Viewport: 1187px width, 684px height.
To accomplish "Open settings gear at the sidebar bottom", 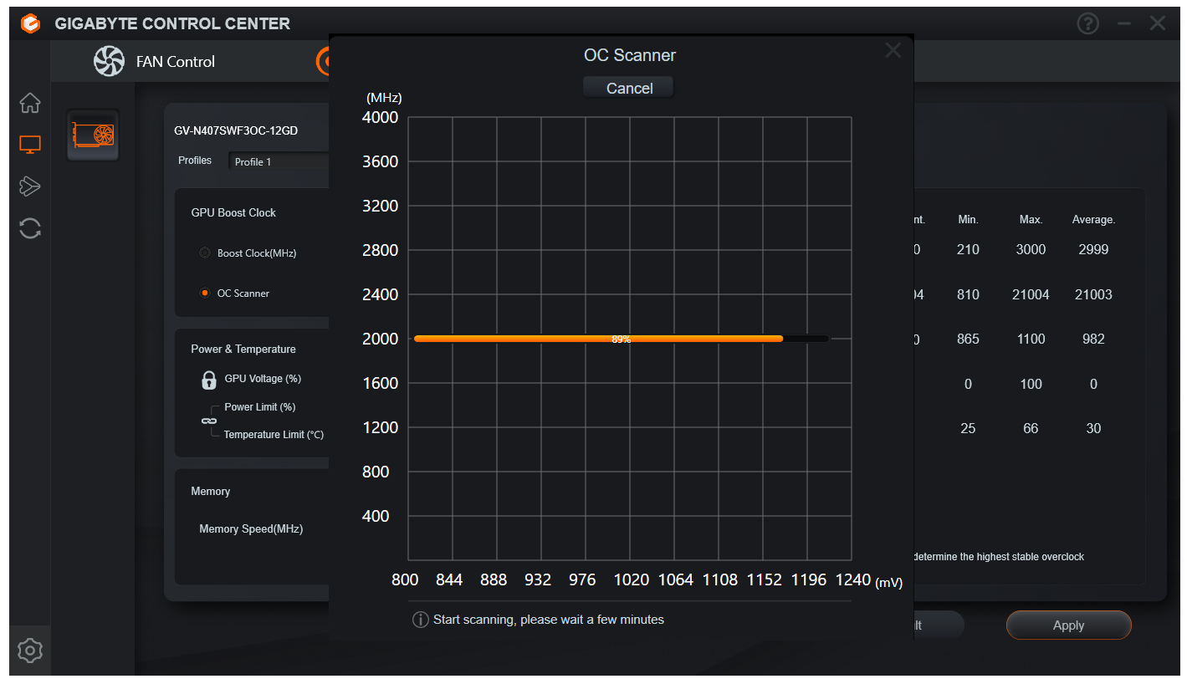I will point(30,650).
